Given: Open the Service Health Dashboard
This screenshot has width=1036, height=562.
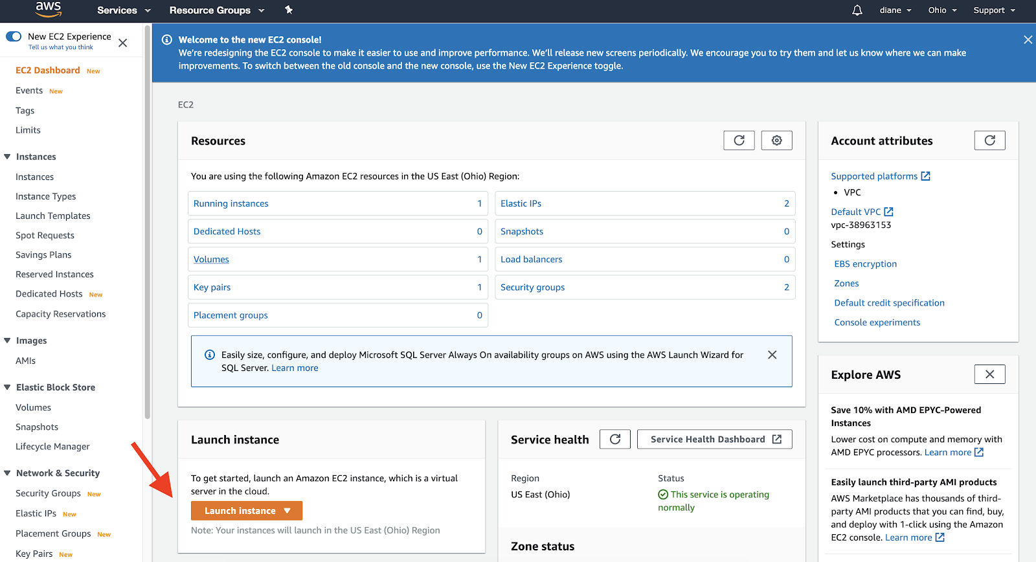Looking at the screenshot, I should tap(715, 439).
